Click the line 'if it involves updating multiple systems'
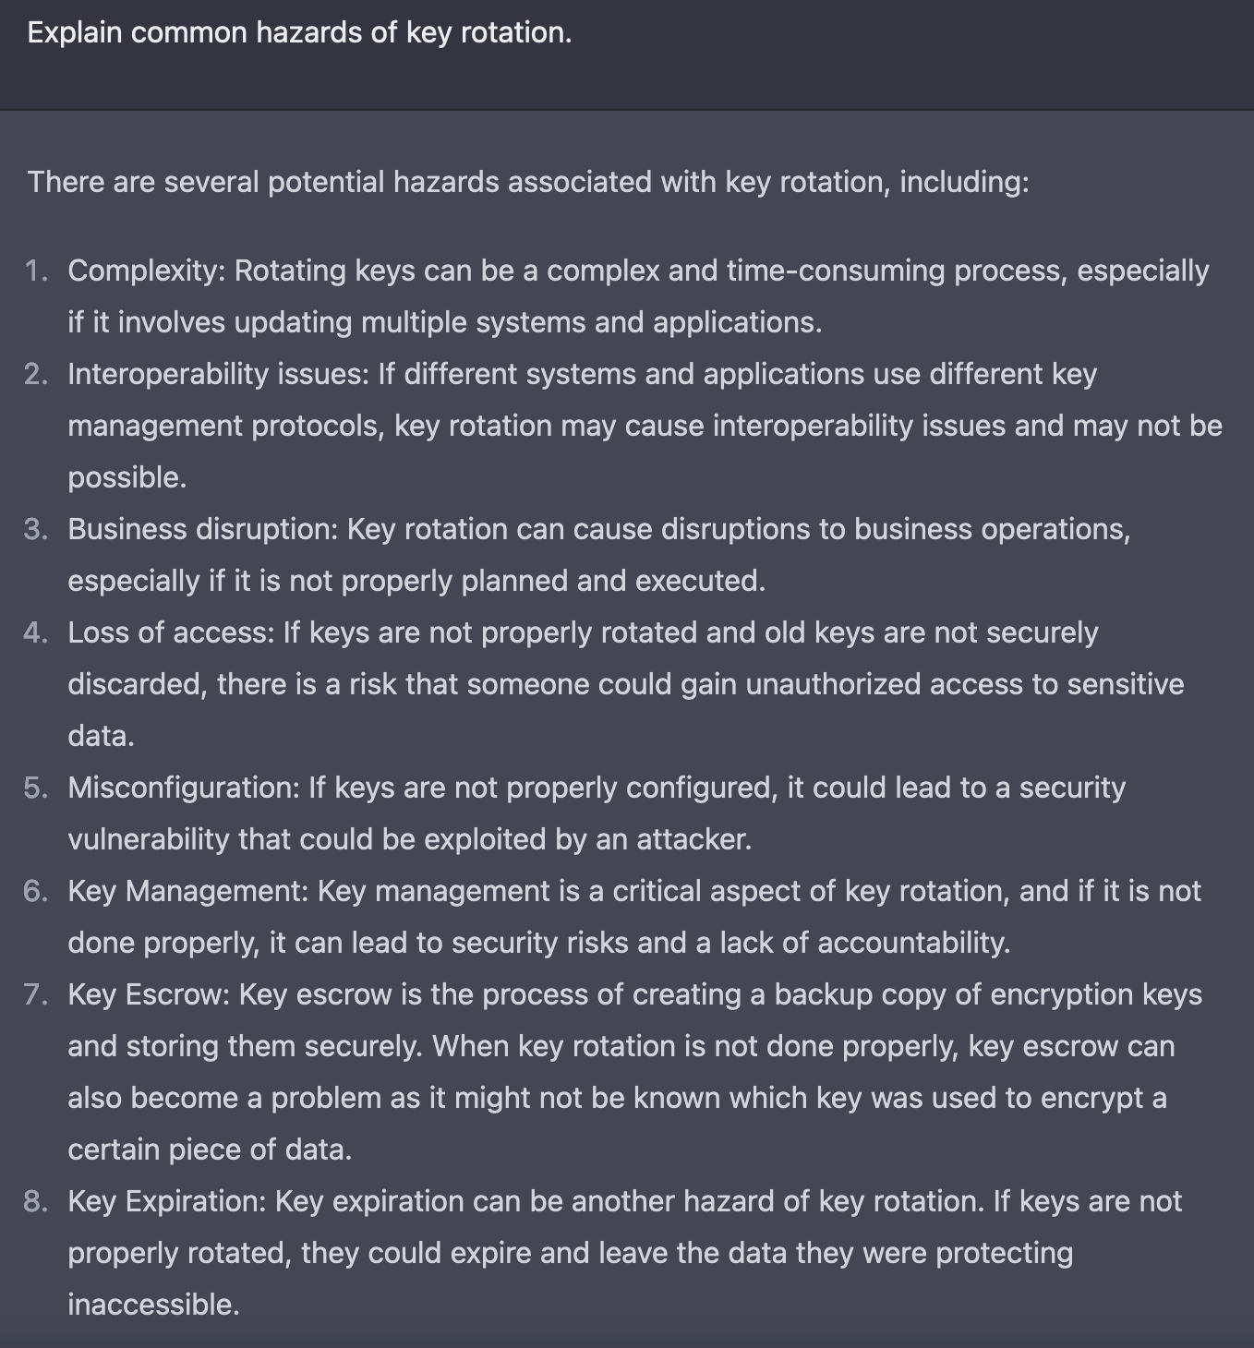This screenshot has height=1348, width=1254. [x=445, y=322]
